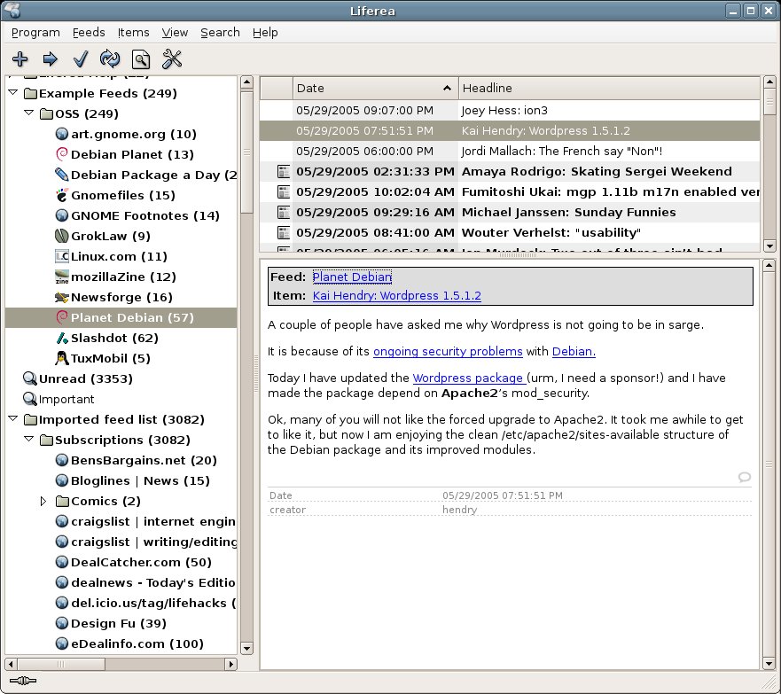The height and width of the screenshot is (694, 781).
Task: Click the GrokLaw feed icon
Action: pyautogui.click(x=62, y=236)
